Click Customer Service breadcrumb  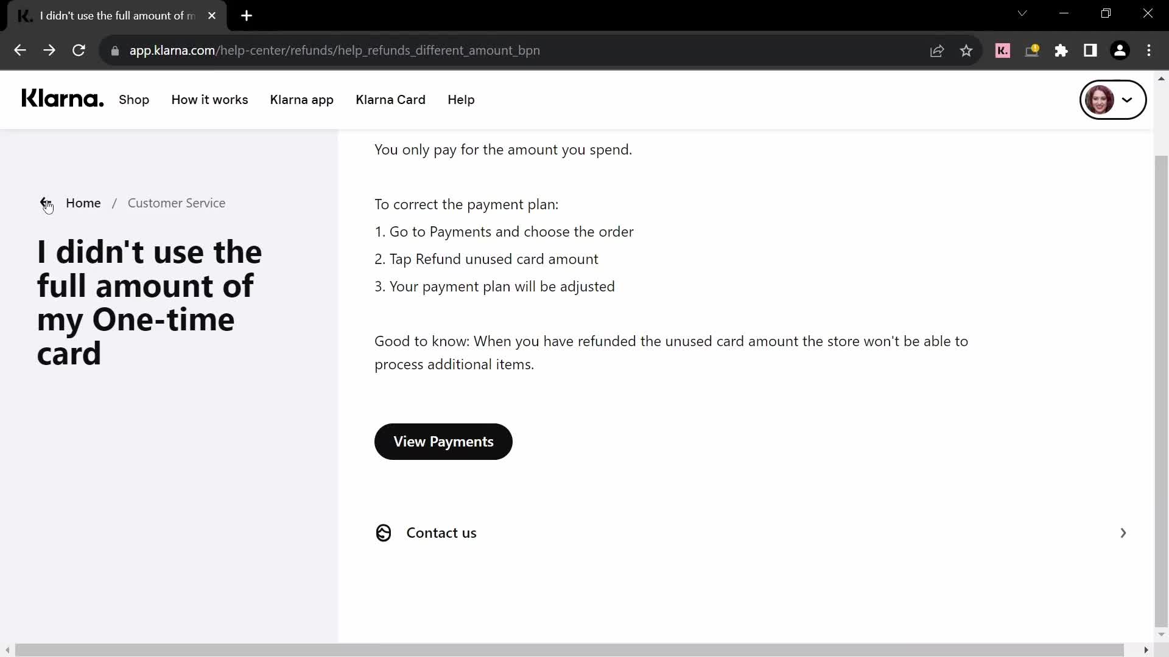click(177, 203)
